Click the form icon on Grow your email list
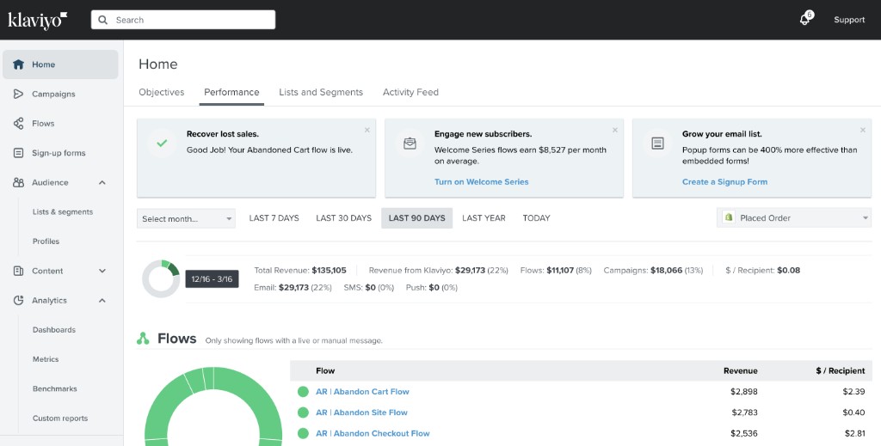The image size is (881, 446). tap(657, 143)
